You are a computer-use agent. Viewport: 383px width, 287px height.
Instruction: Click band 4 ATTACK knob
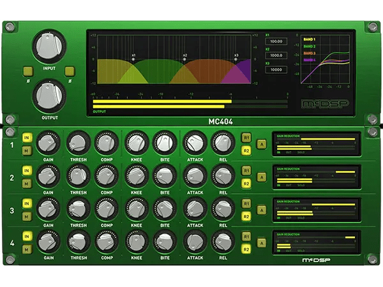point(195,242)
